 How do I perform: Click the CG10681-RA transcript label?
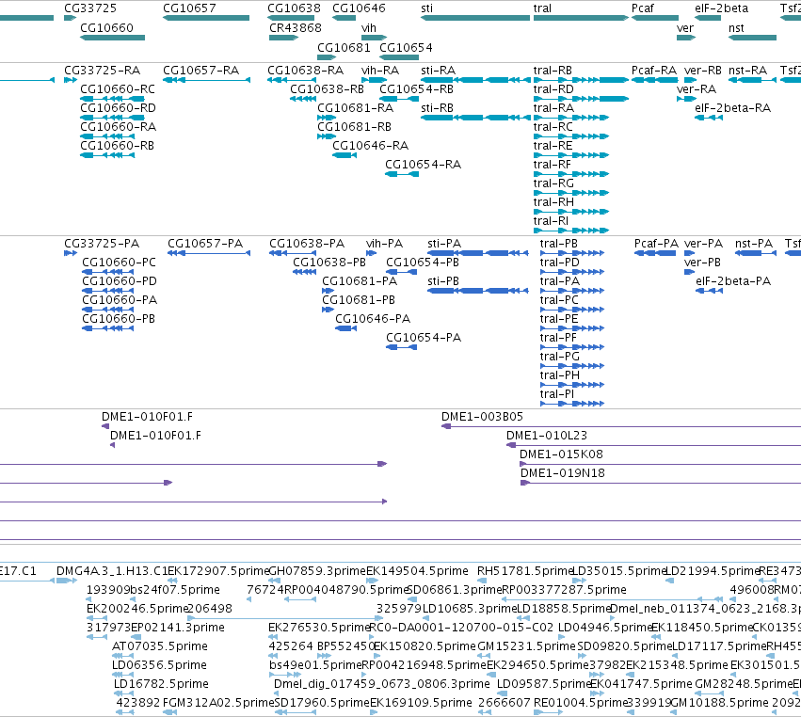pyautogui.click(x=355, y=108)
